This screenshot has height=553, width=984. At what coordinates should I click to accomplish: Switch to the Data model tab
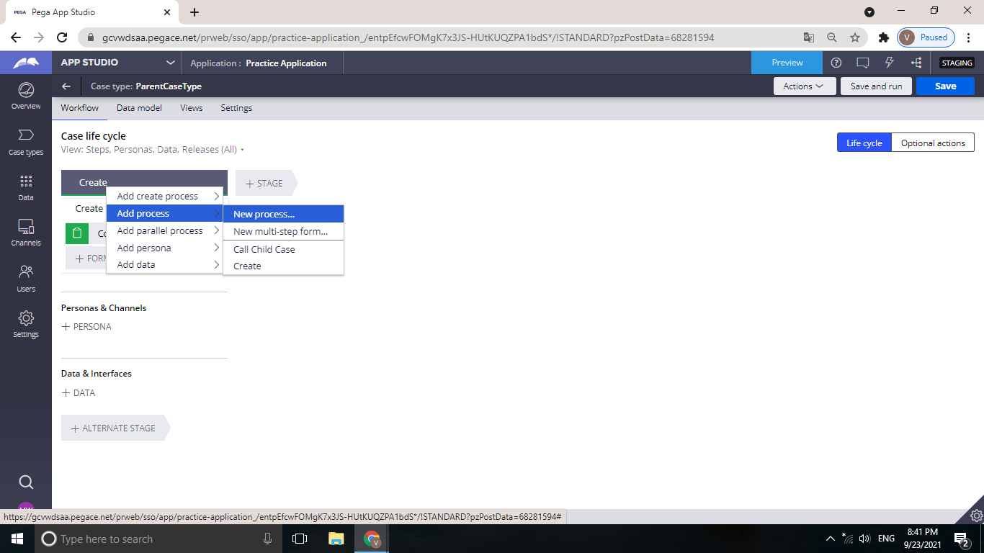click(139, 108)
